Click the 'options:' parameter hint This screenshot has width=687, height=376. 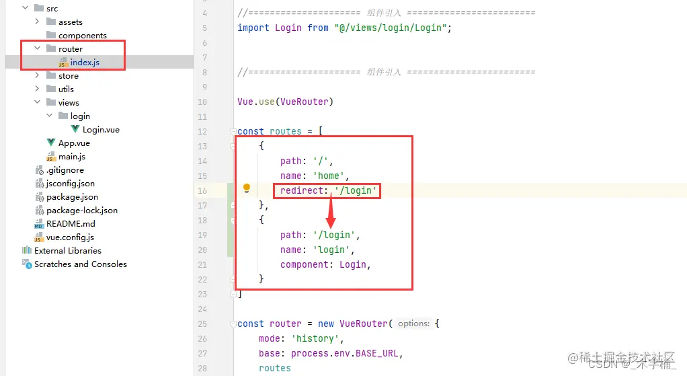pyautogui.click(x=413, y=324)
